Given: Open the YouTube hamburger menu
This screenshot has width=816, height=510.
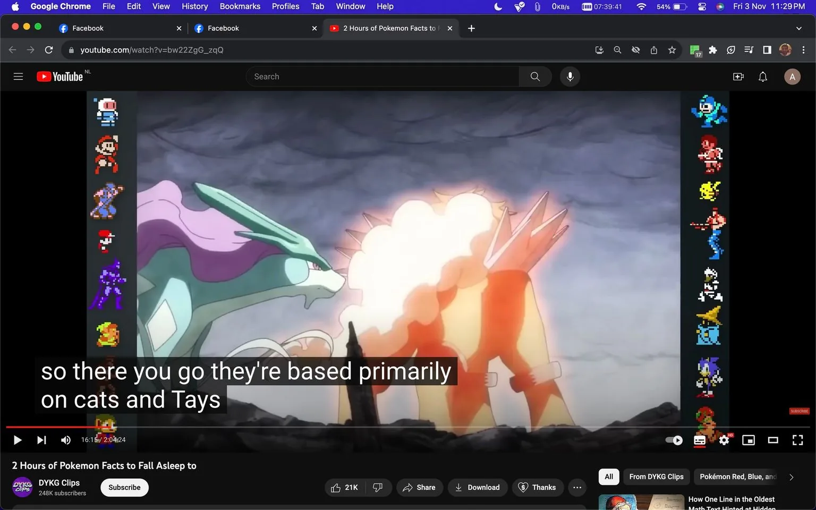Looking at the screenshot, I should click(18, 76).
